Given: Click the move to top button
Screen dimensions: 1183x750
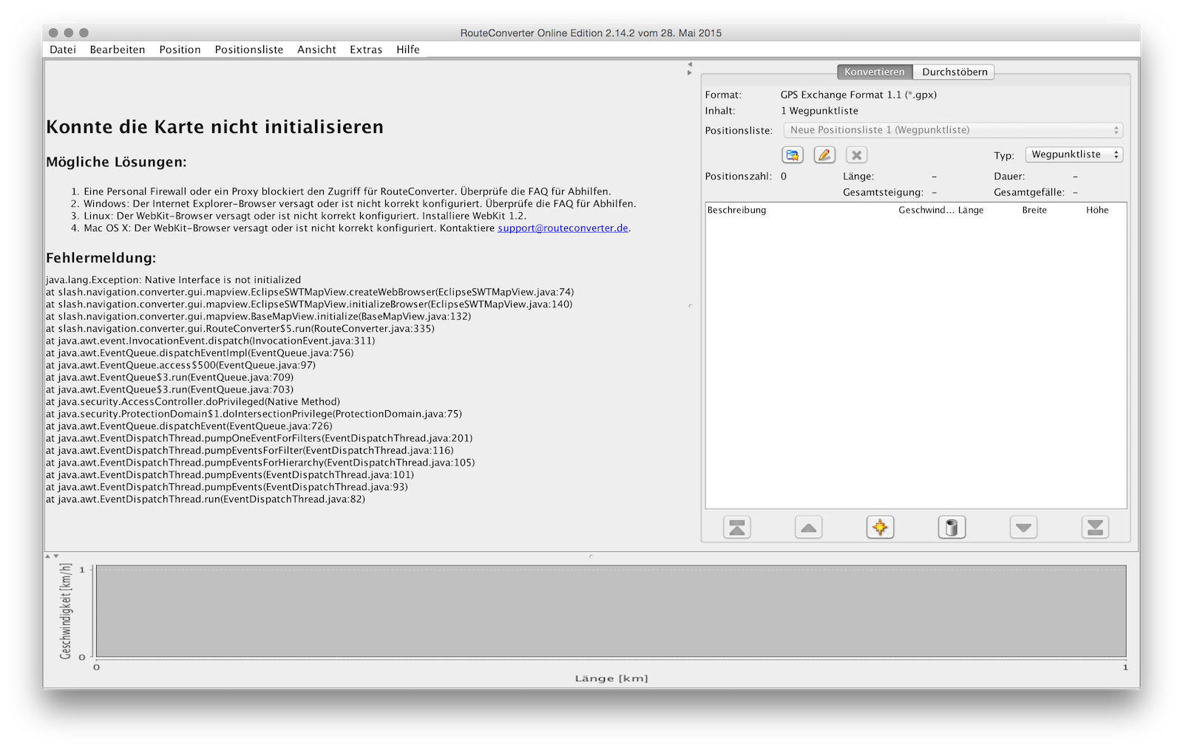Looking at the screenshot, I should point(737,528).
